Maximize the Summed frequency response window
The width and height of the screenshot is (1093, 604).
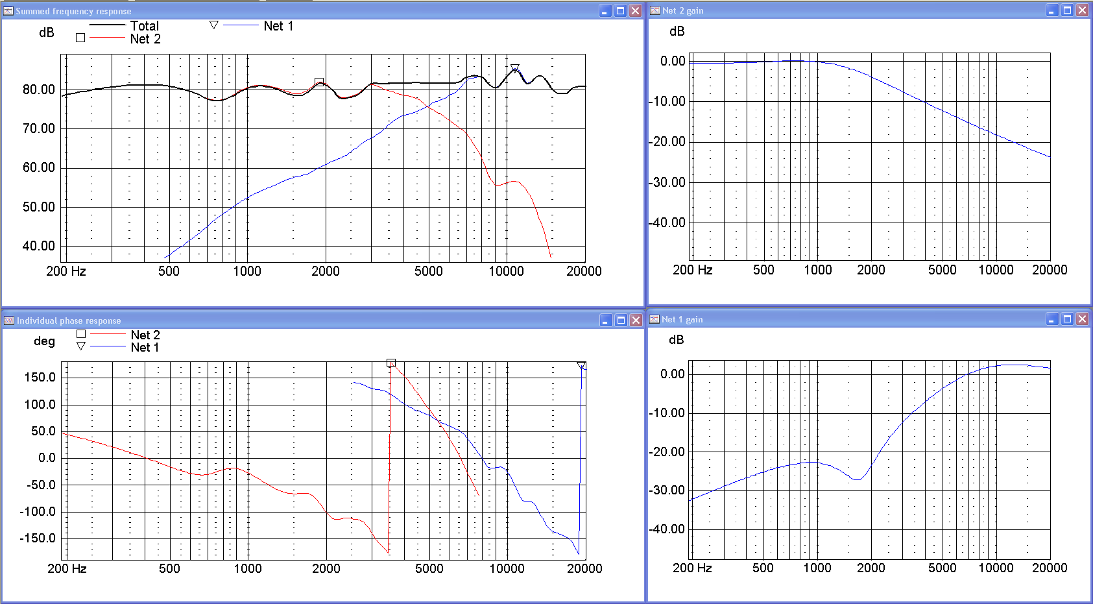click(x=620, y=11)
